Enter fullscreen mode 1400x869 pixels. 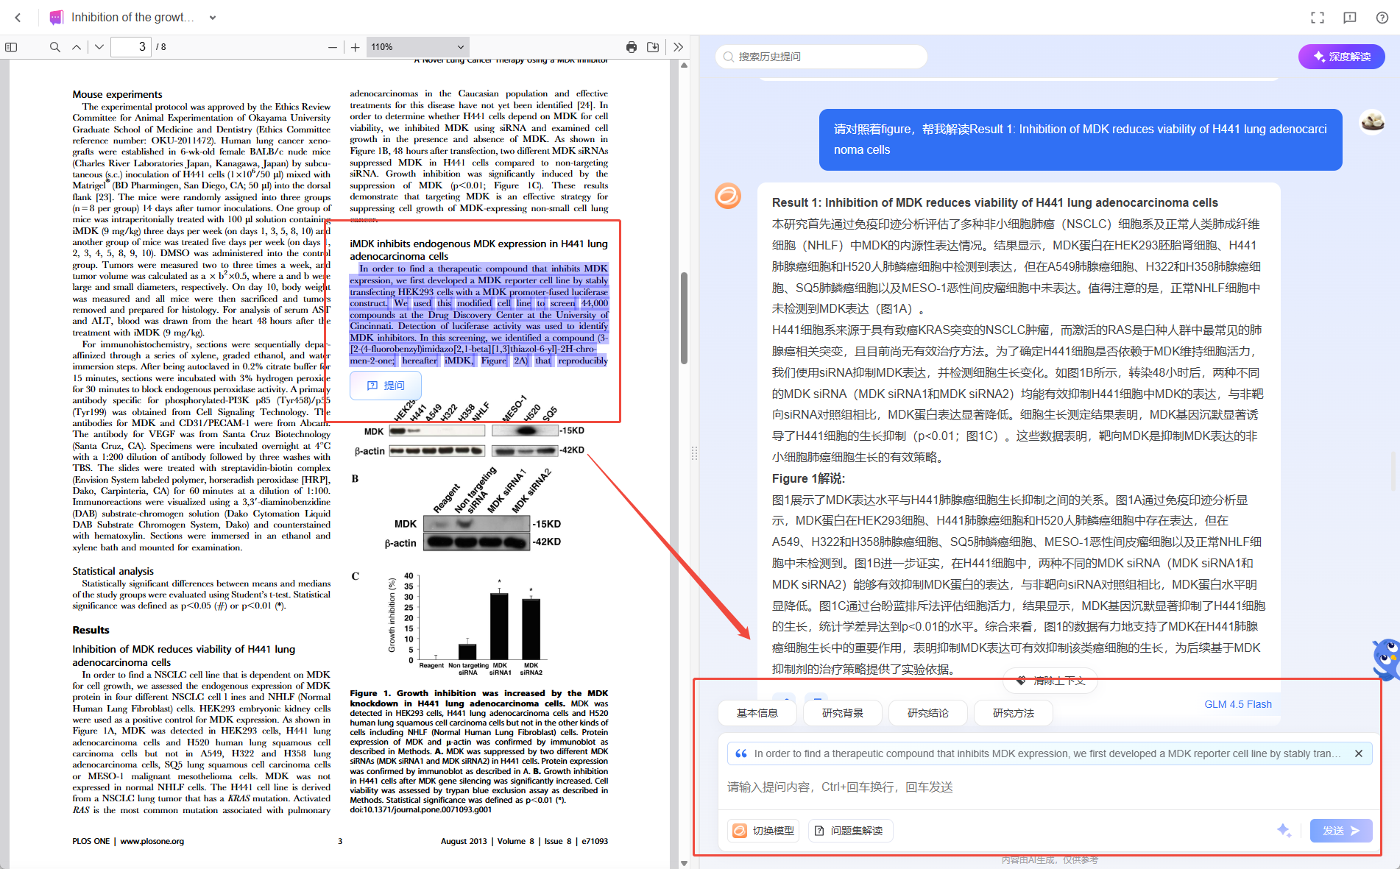pyautogui.click(x=1318, y=18)
